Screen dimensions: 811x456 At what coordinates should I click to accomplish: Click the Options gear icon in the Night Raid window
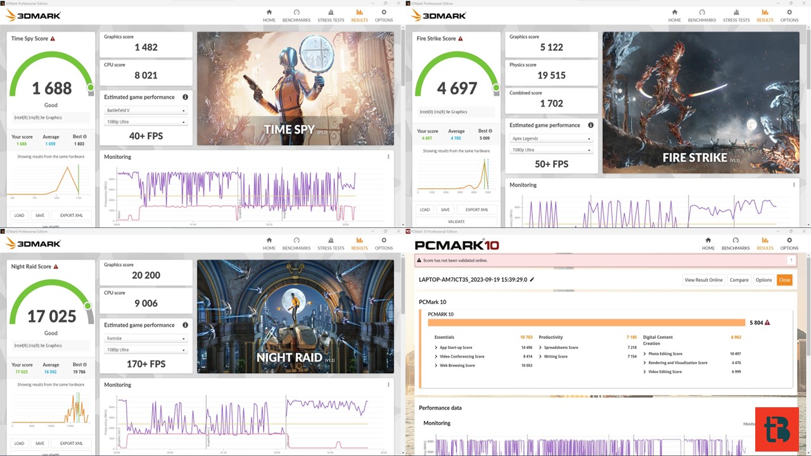pyautogui.click(x=384, y=240)
